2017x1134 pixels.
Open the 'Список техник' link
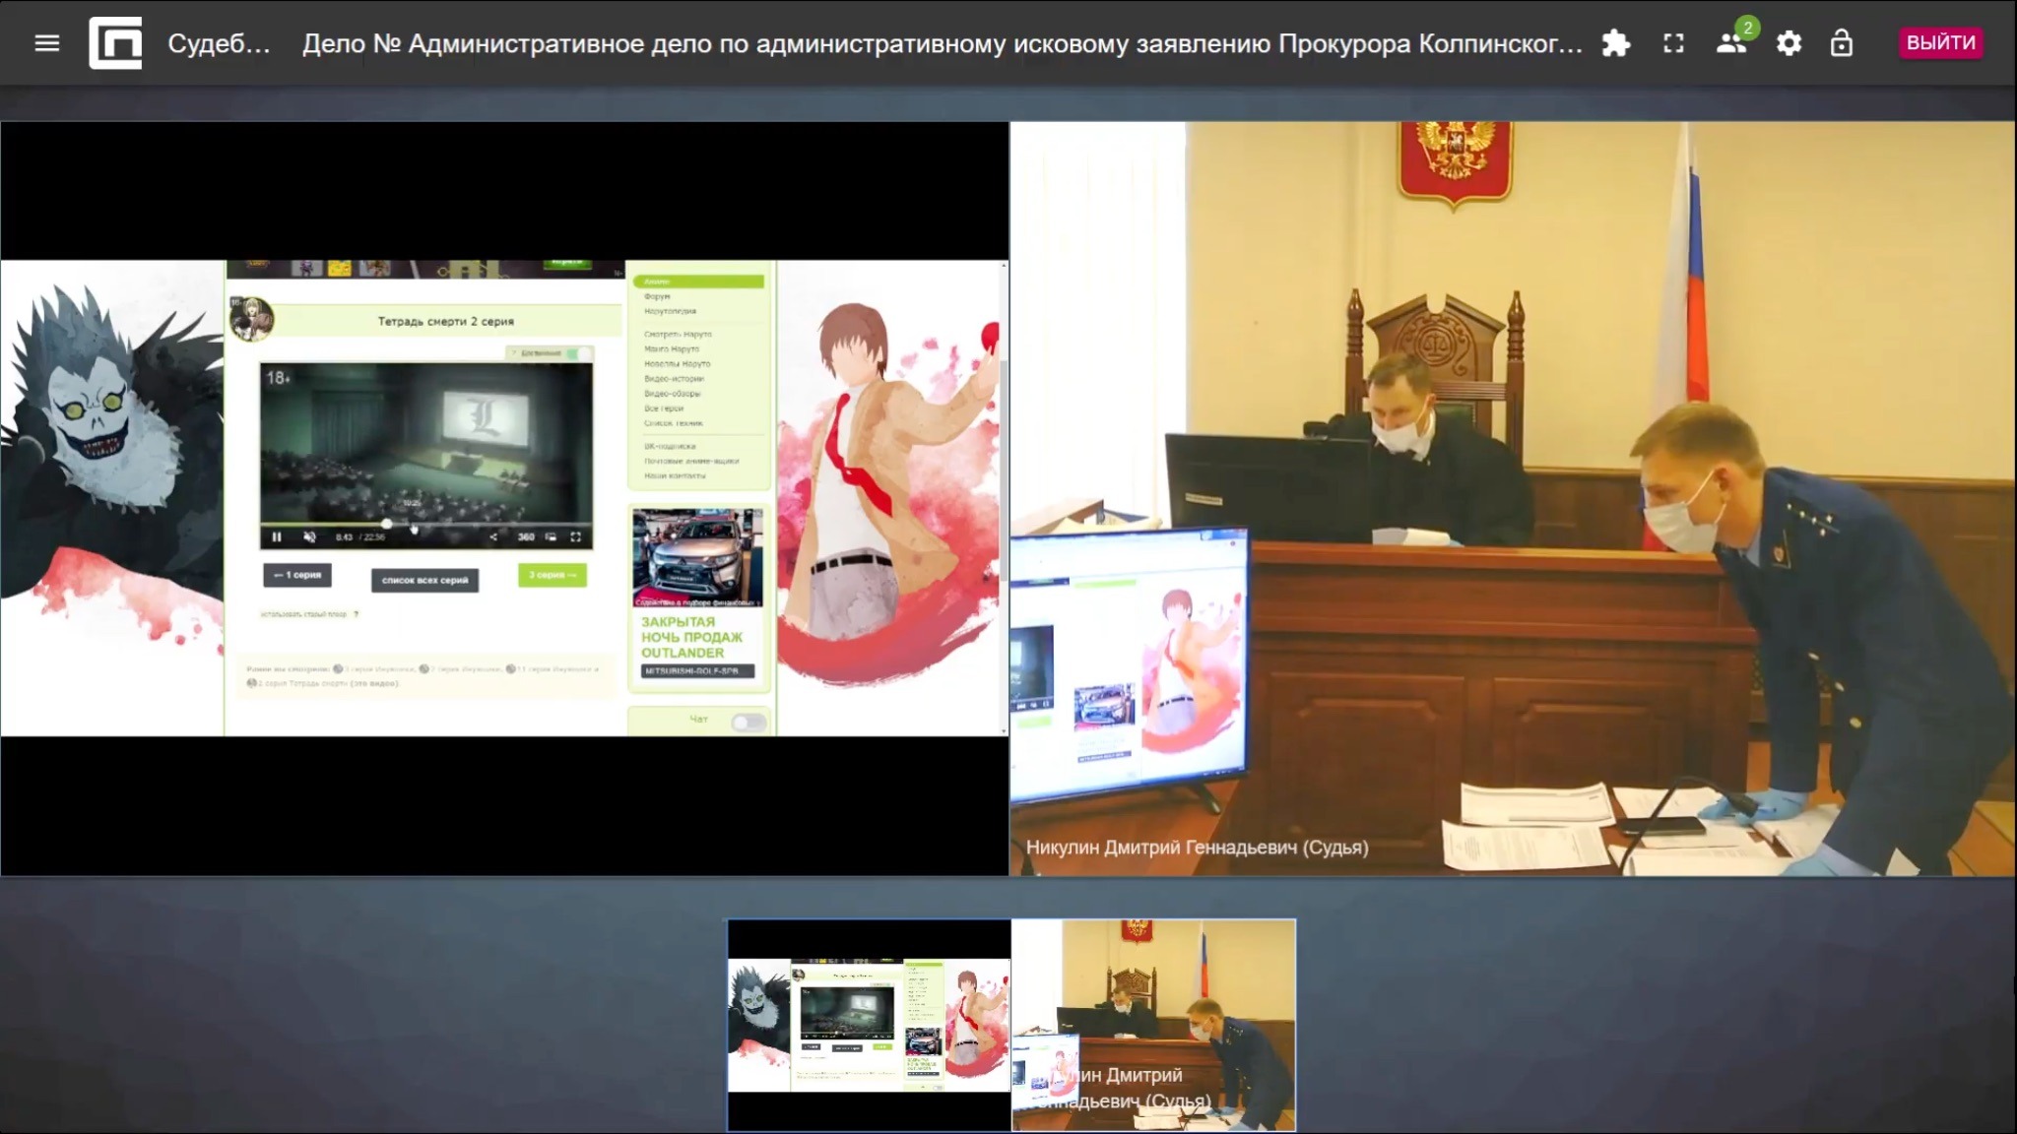point(674,422)
